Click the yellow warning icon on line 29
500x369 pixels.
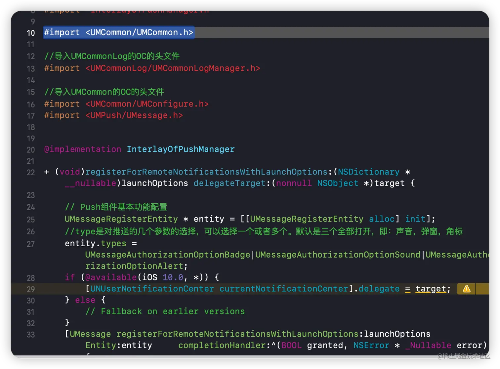(466, 289)
